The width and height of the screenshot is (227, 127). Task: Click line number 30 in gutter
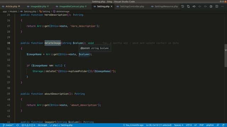coord(9,43)
